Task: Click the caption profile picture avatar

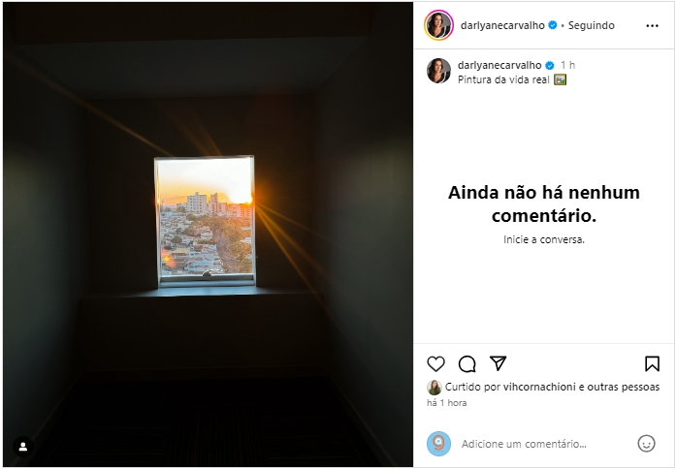Action: pos(438,71)
